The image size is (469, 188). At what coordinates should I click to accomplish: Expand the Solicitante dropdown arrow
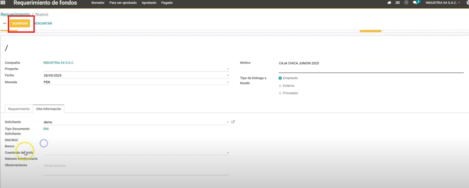(228, 122)
